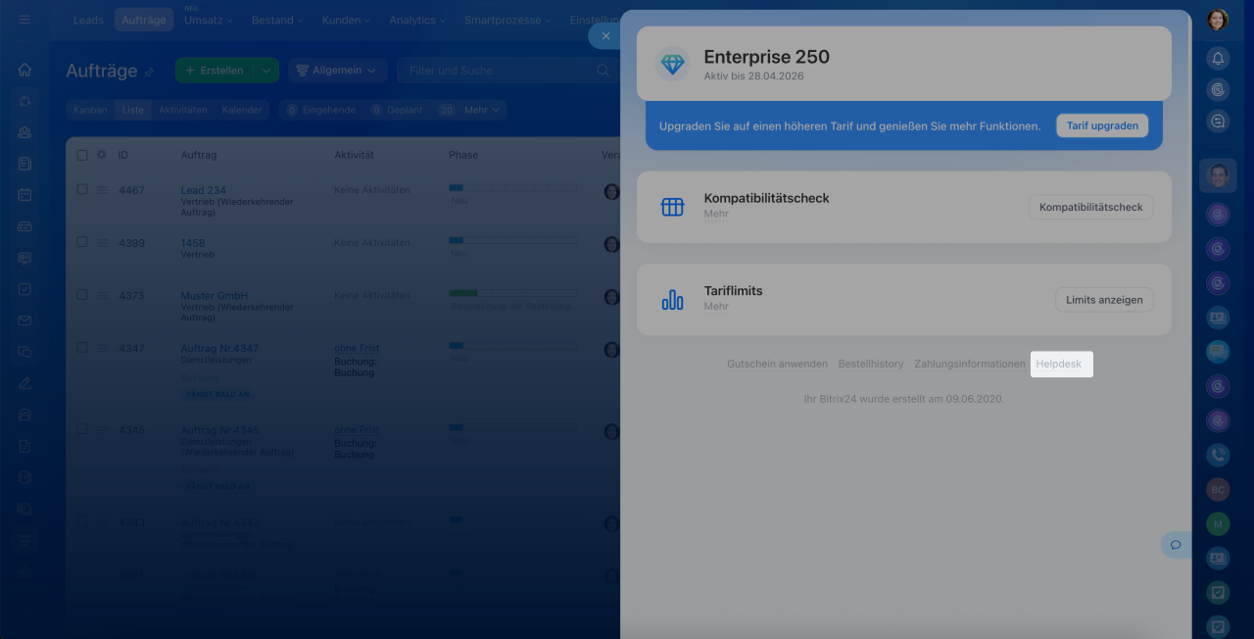Open the calendar icon in left sidebar
Viewport: 1254px width, 639px height.
coord(24,195)
